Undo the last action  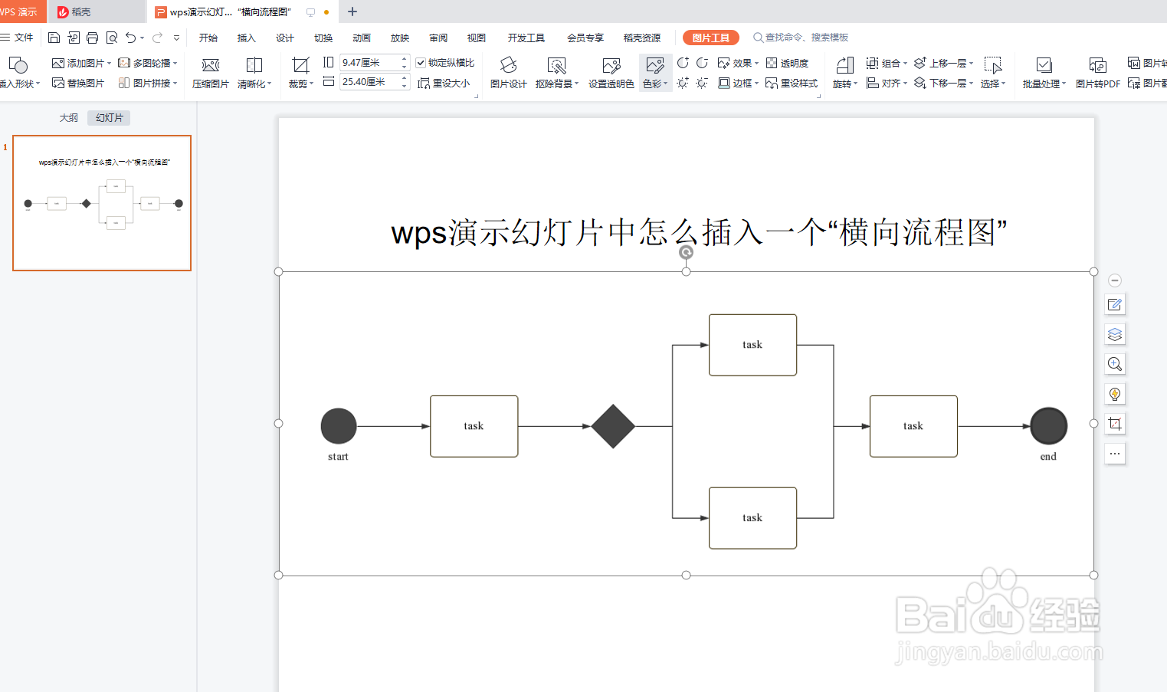(131, 38)
